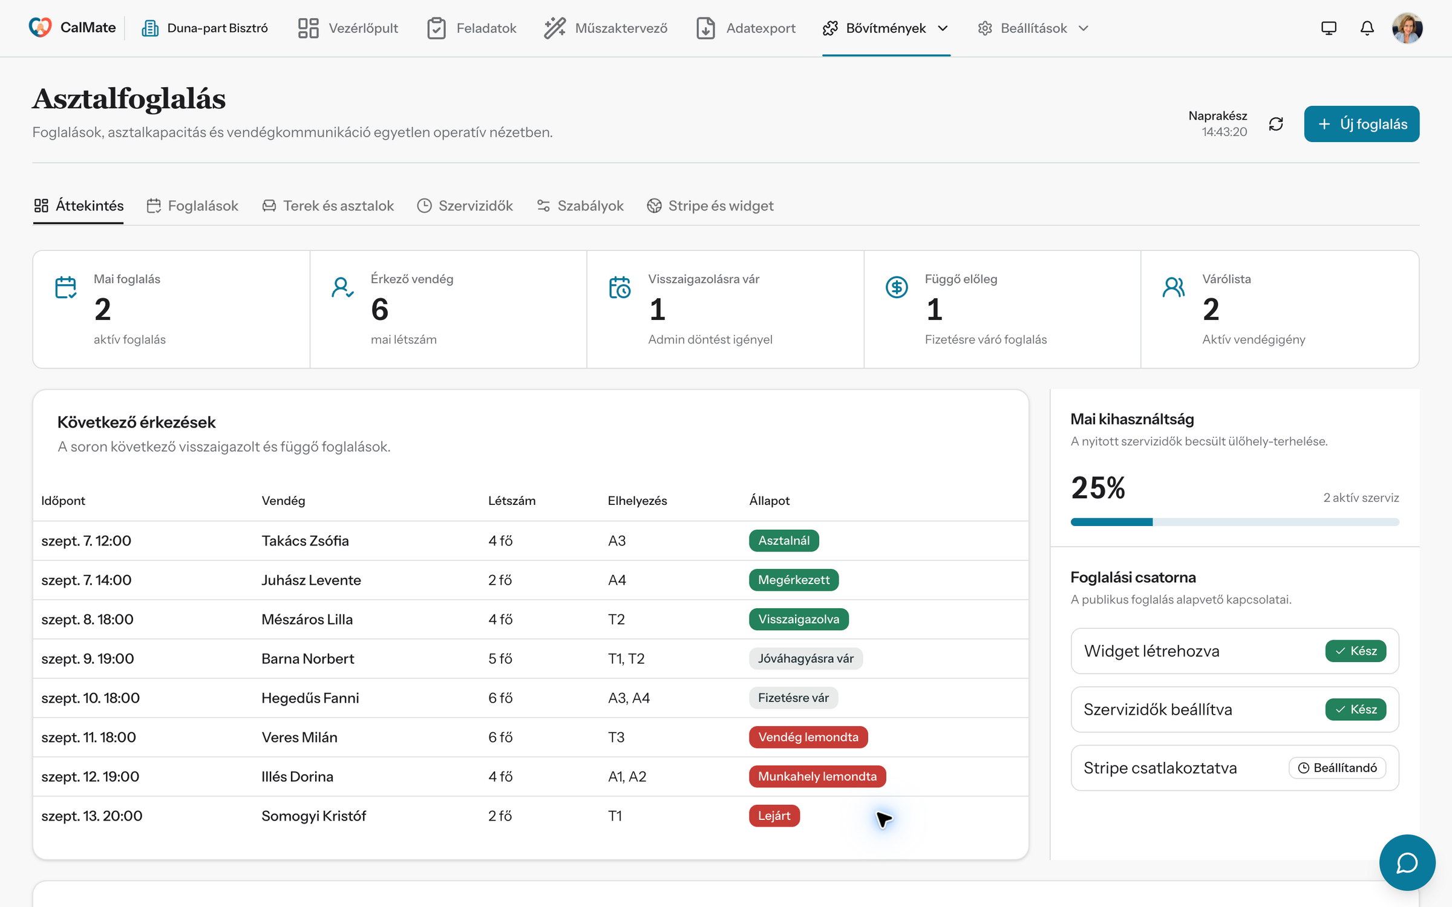Image resolution: width=1452 pixels, height=907 pixels.
Task: Click the Foglalások tab calendar icon
Action: (x=154, y=206)
